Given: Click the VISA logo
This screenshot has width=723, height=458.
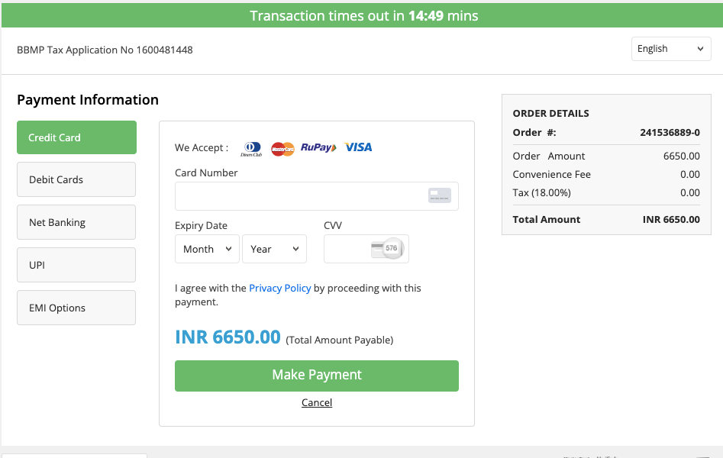Looking at the screenshot, I should click(x=357, y=149).
